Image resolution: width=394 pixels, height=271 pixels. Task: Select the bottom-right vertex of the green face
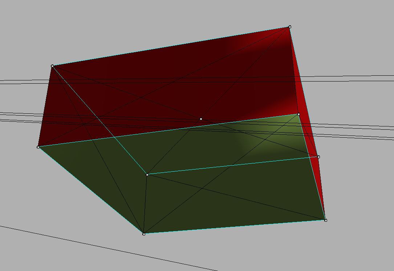[325, 220]
